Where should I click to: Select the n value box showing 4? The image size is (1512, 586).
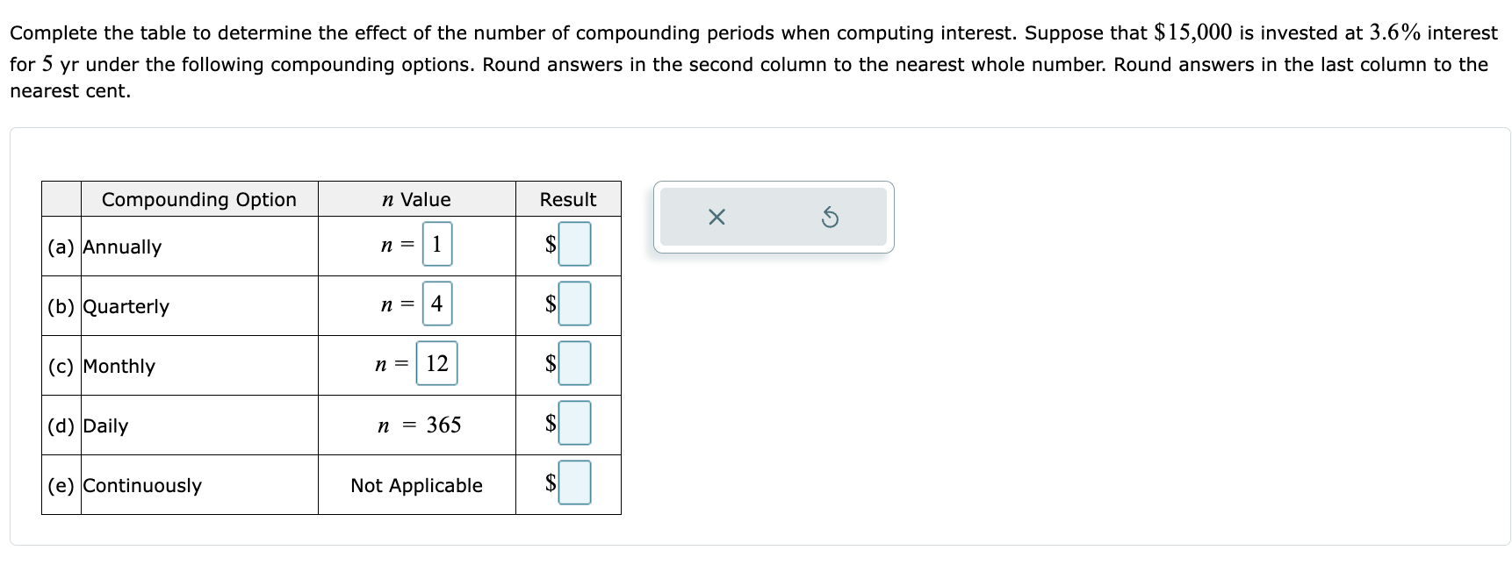436,304
